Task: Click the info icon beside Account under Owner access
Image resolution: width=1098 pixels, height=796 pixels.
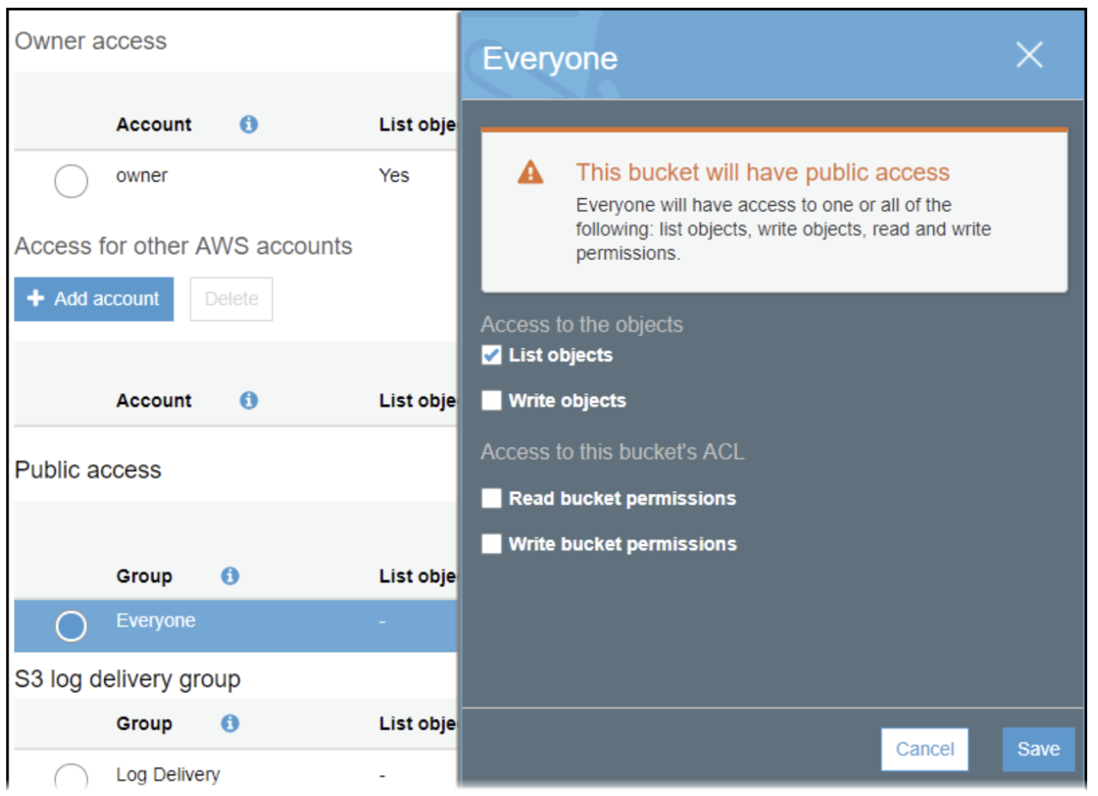Action: point(249,124)
